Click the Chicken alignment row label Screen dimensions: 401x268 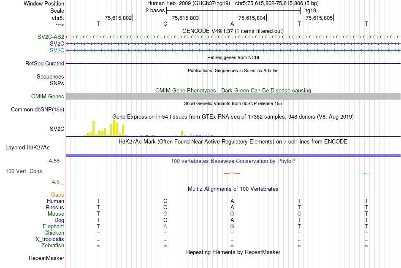(54, 233)
